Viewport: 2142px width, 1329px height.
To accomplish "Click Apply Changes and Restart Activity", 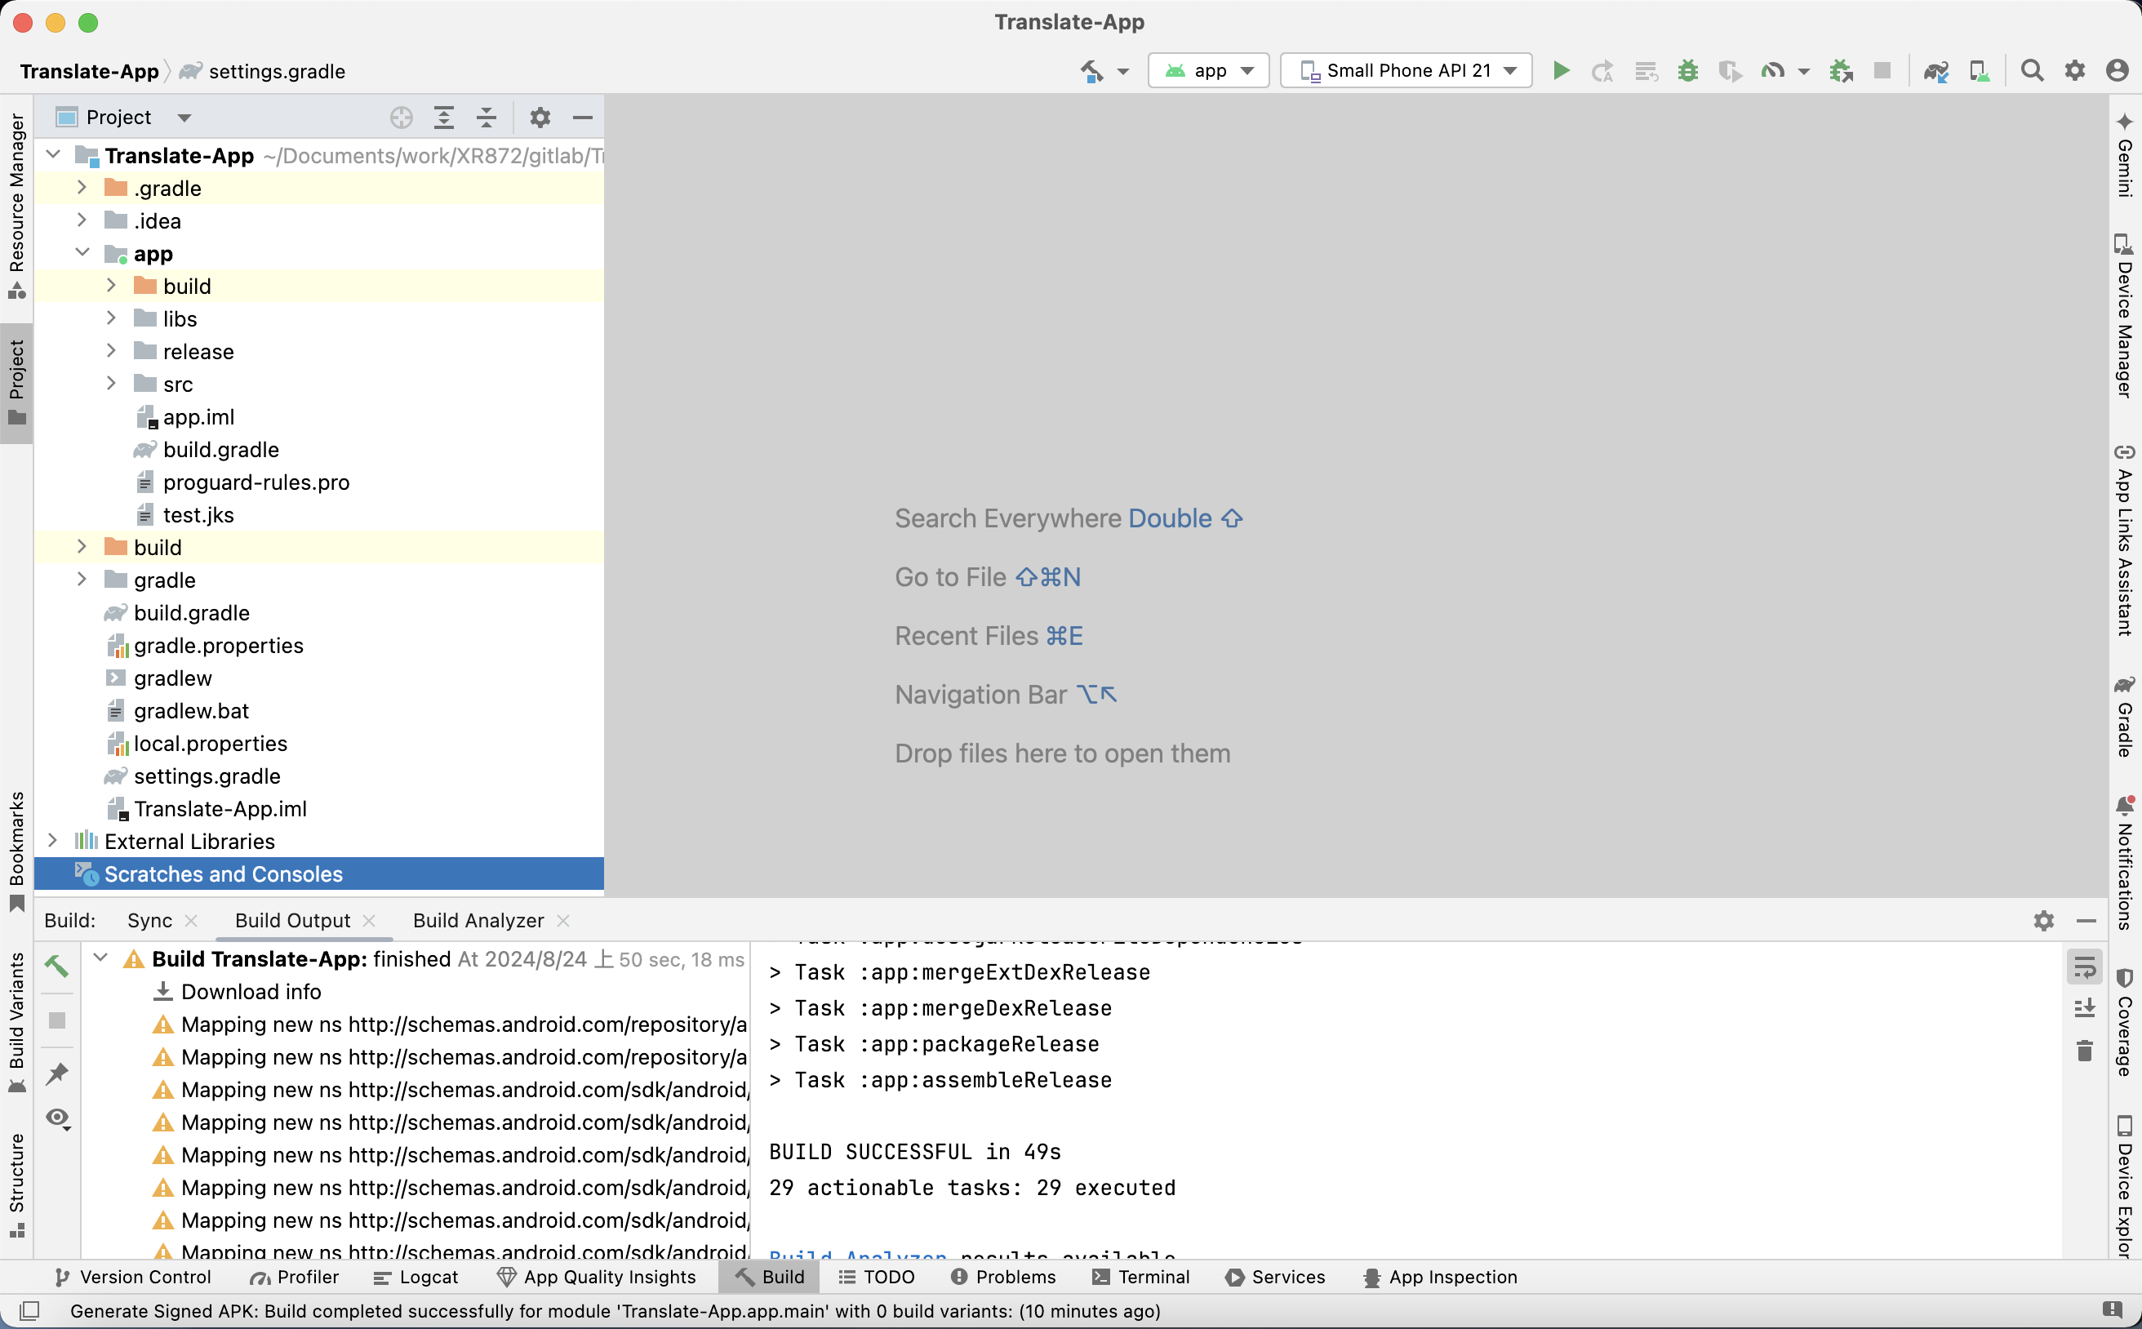I will point(1602,70).
